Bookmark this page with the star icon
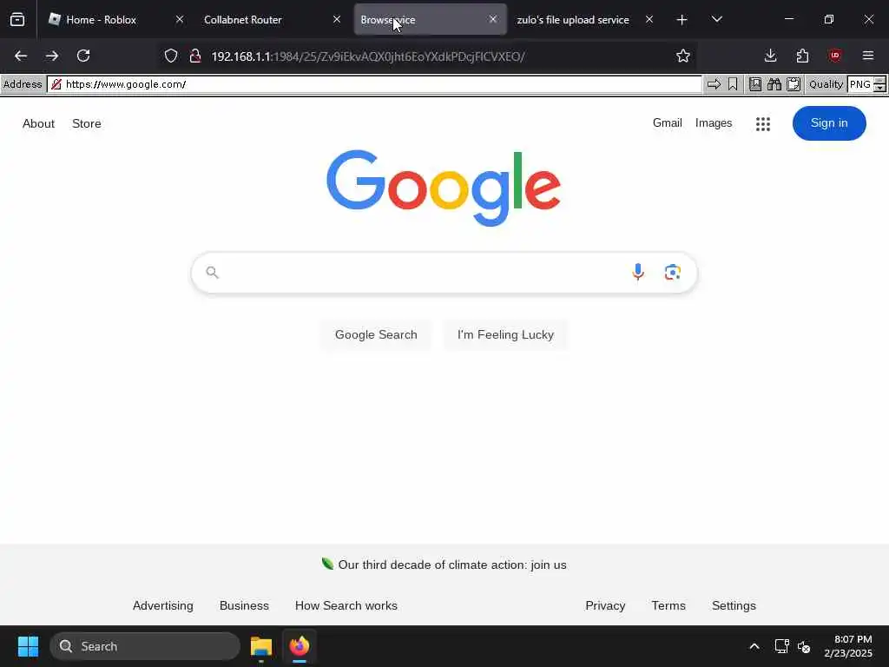Image resolution: width=889 pixels, height=667 pixels. point(683,56)
